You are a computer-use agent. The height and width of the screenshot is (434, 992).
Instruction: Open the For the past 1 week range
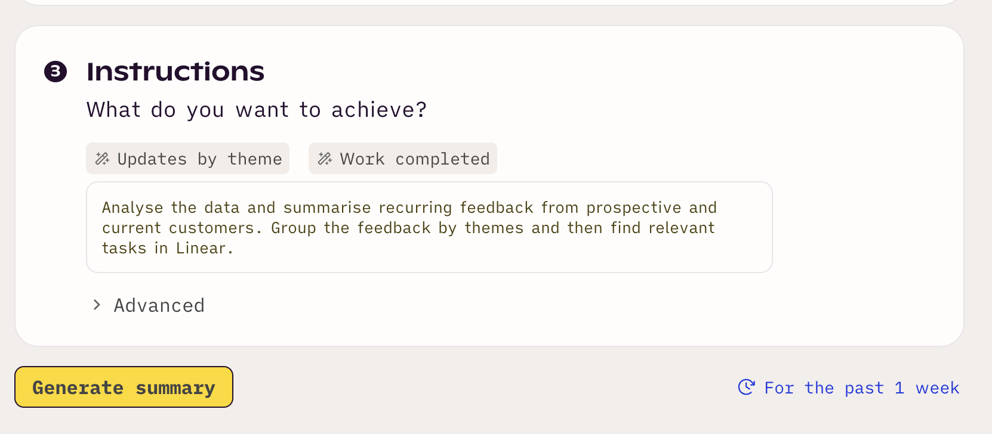click(x=848, y=387)
